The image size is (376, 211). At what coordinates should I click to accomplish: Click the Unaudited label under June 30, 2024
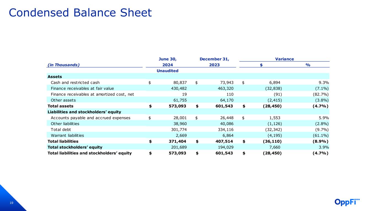pyautogui.click(x=167, y=71)
